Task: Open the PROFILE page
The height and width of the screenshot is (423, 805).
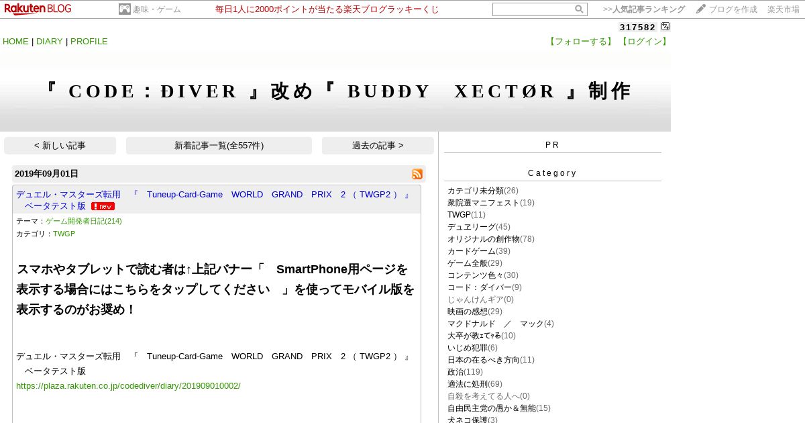Action: pyautogui.click(x=89, y=42)
